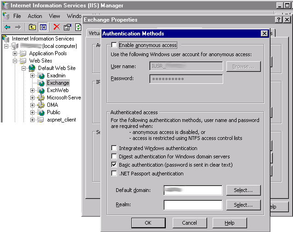Viewport: 293px width, 232px height.
Task: Select the 'Exchange' tree item label
Action: point(58,83)
